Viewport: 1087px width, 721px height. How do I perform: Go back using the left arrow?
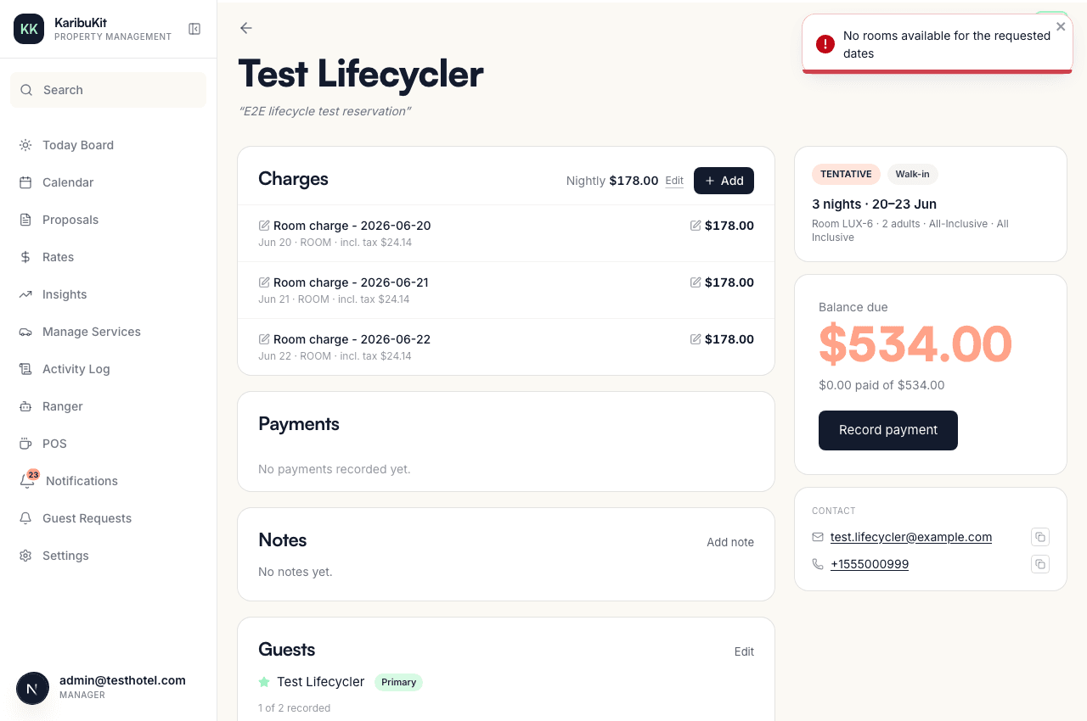click(246, 28)
